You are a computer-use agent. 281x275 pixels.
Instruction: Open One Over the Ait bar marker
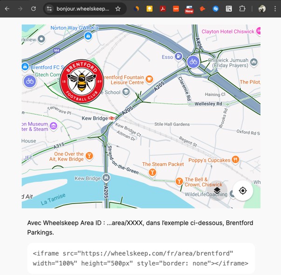(x=89, y=156)
